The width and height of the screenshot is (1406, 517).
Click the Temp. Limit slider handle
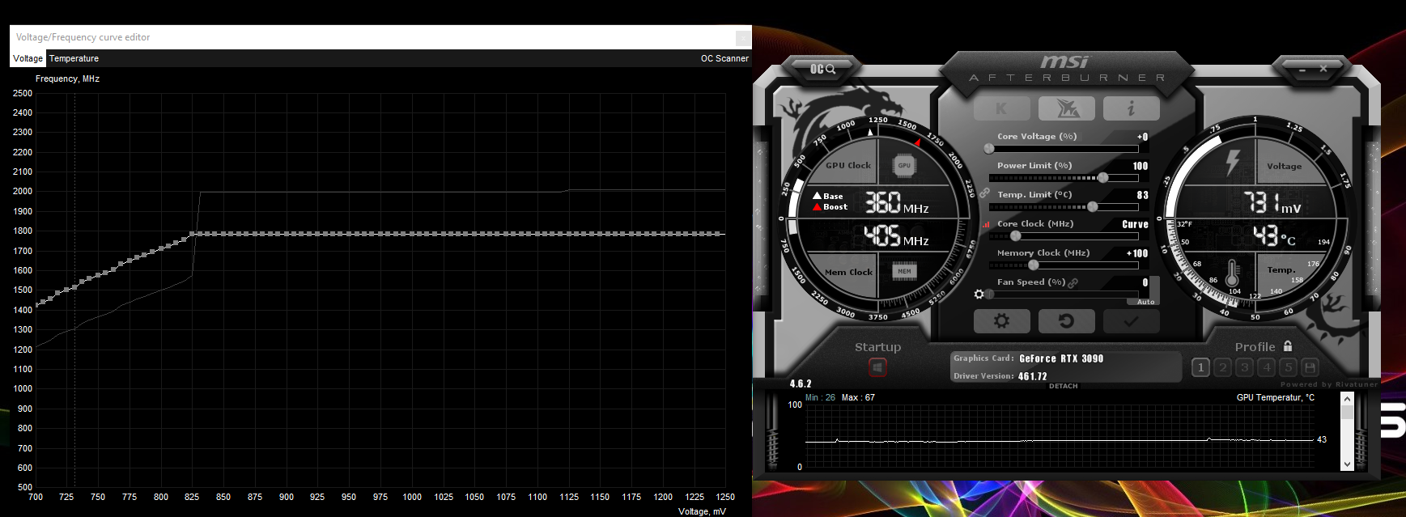[x=1092, y=207]
